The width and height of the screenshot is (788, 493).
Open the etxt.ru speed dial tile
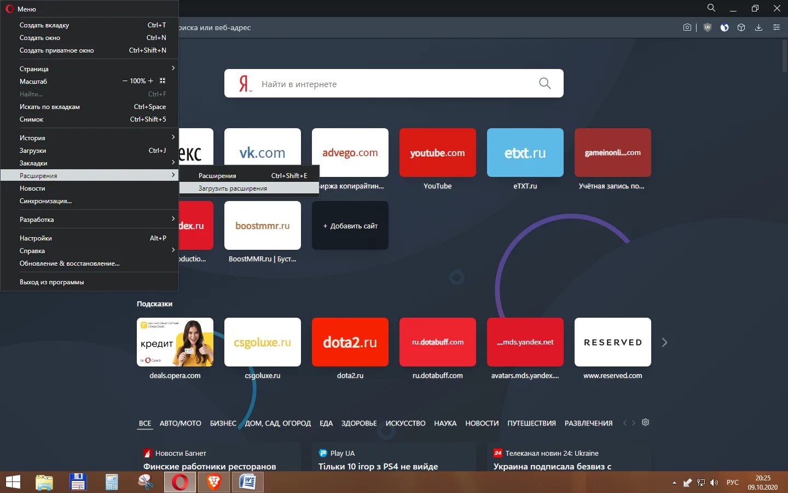coord(525,152)
